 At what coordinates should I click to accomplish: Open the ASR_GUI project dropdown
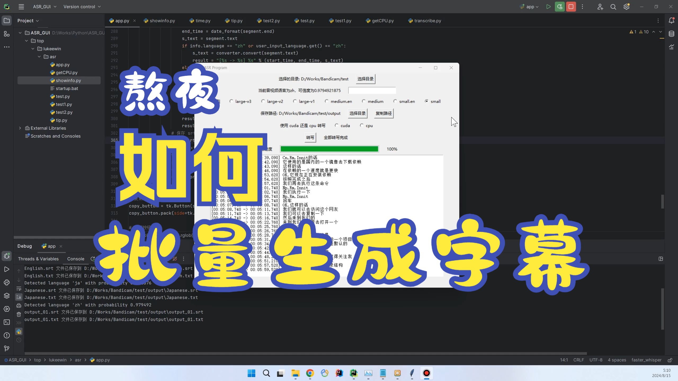click(x=44, y=7)
